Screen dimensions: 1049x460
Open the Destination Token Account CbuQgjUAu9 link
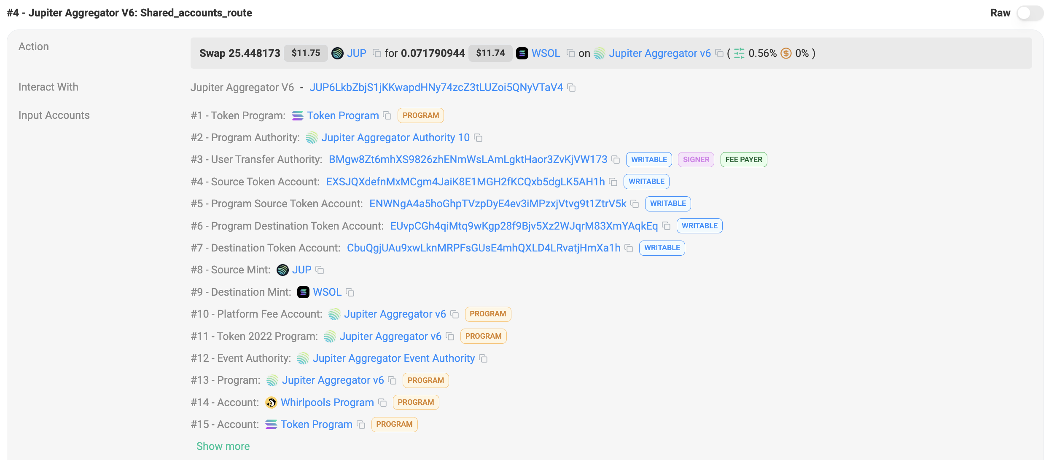tap(484, 248)
